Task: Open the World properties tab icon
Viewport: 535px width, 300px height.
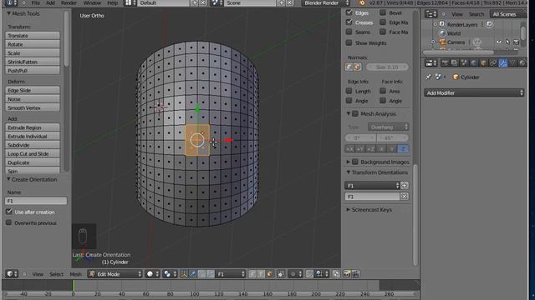Action: (474, 63)
